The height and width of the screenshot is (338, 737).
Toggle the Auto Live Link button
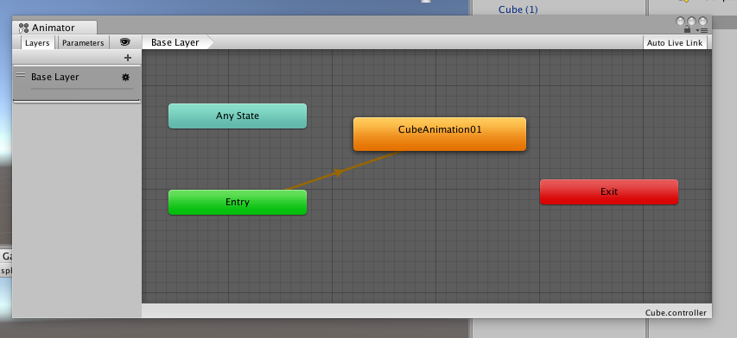point(675,42)
